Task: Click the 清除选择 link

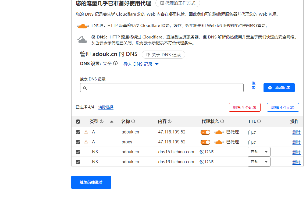Action: coord(106,107)
